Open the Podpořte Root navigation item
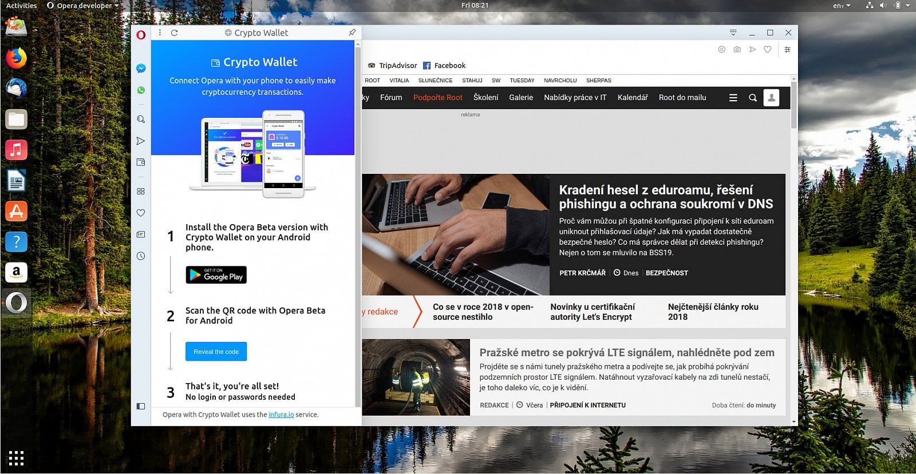 [438, 98]
